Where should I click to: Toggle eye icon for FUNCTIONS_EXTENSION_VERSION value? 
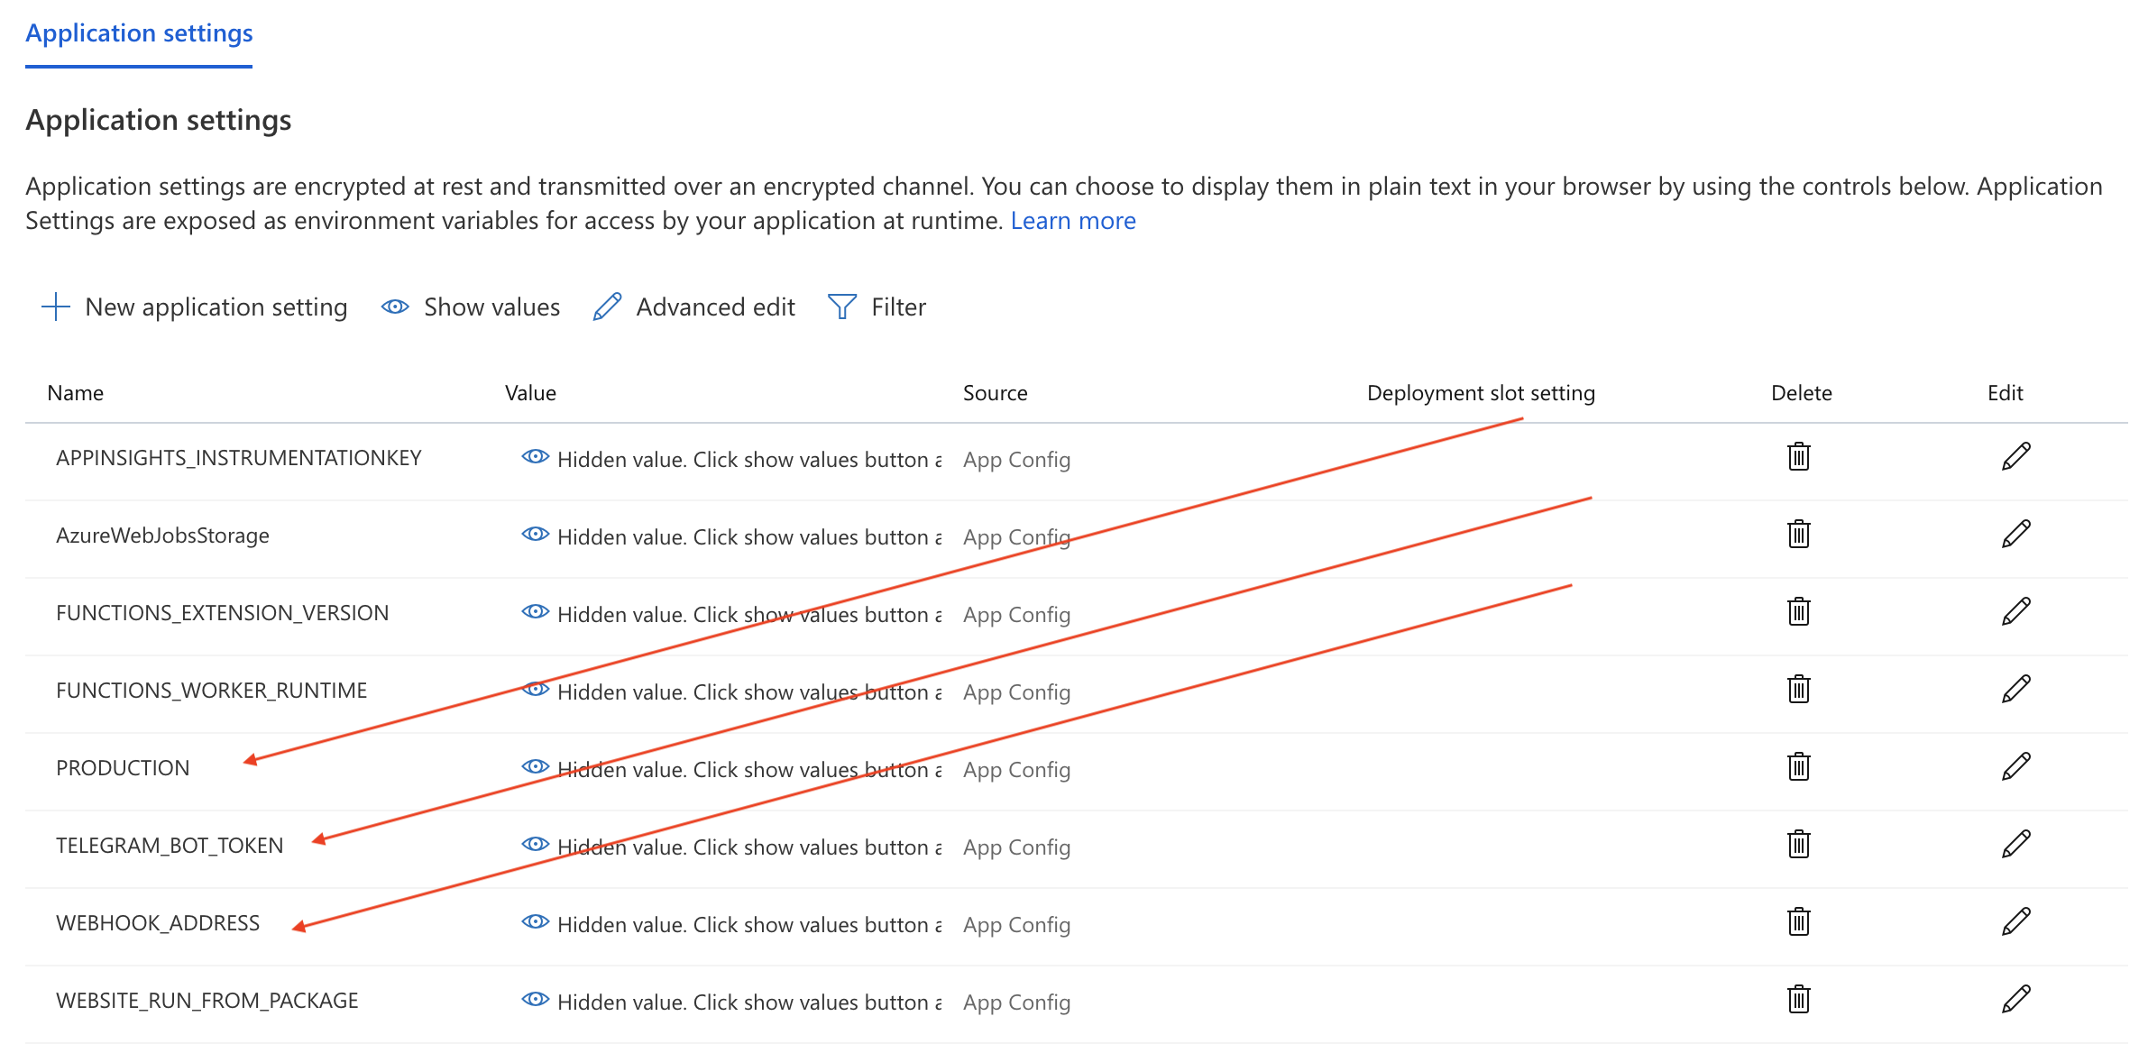(x=535, y=612)
